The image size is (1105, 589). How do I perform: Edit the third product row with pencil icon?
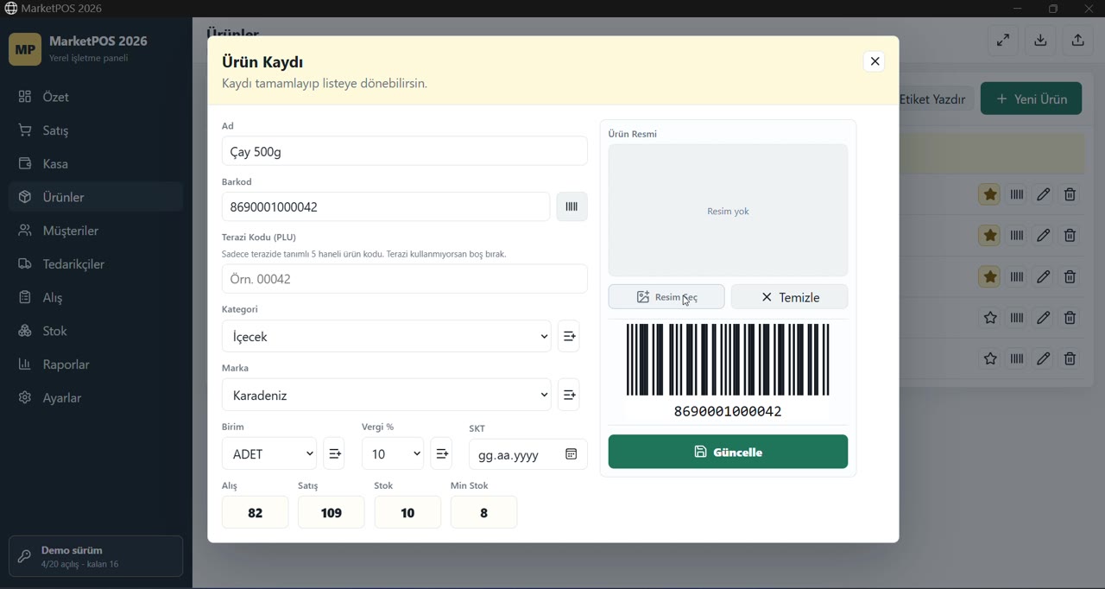1044,276
